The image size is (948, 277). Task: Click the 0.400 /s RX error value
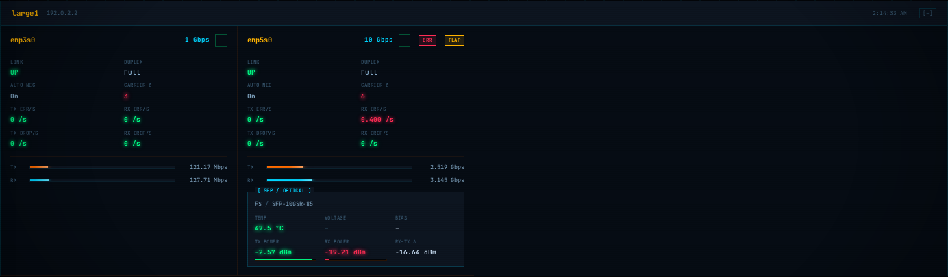pyautogui.click(x=377, y=120)
